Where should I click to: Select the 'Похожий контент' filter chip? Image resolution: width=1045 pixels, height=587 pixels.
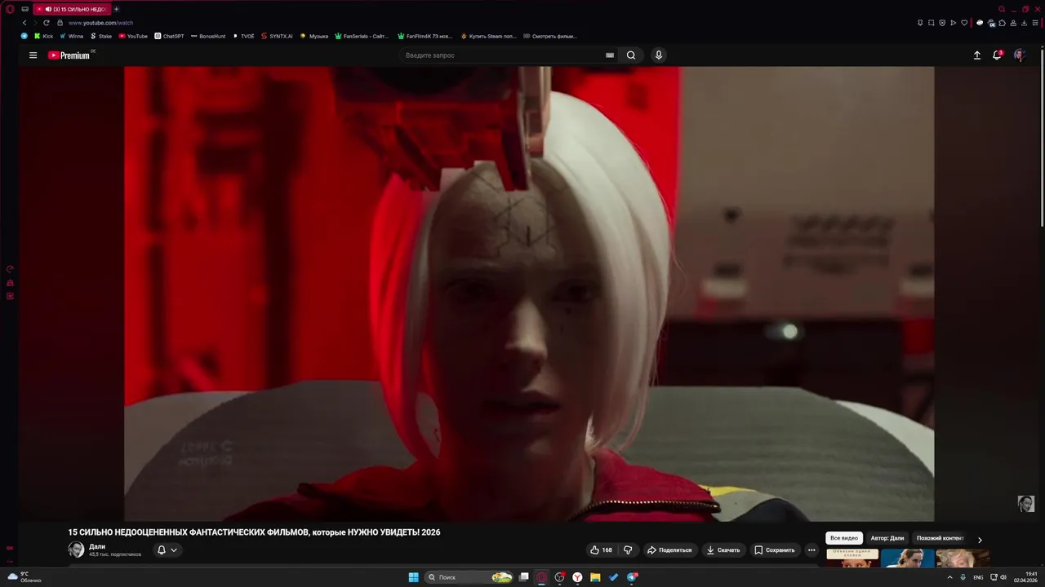(940, 538)
